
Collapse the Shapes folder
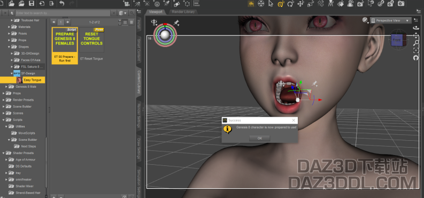[x=9, y=47]
